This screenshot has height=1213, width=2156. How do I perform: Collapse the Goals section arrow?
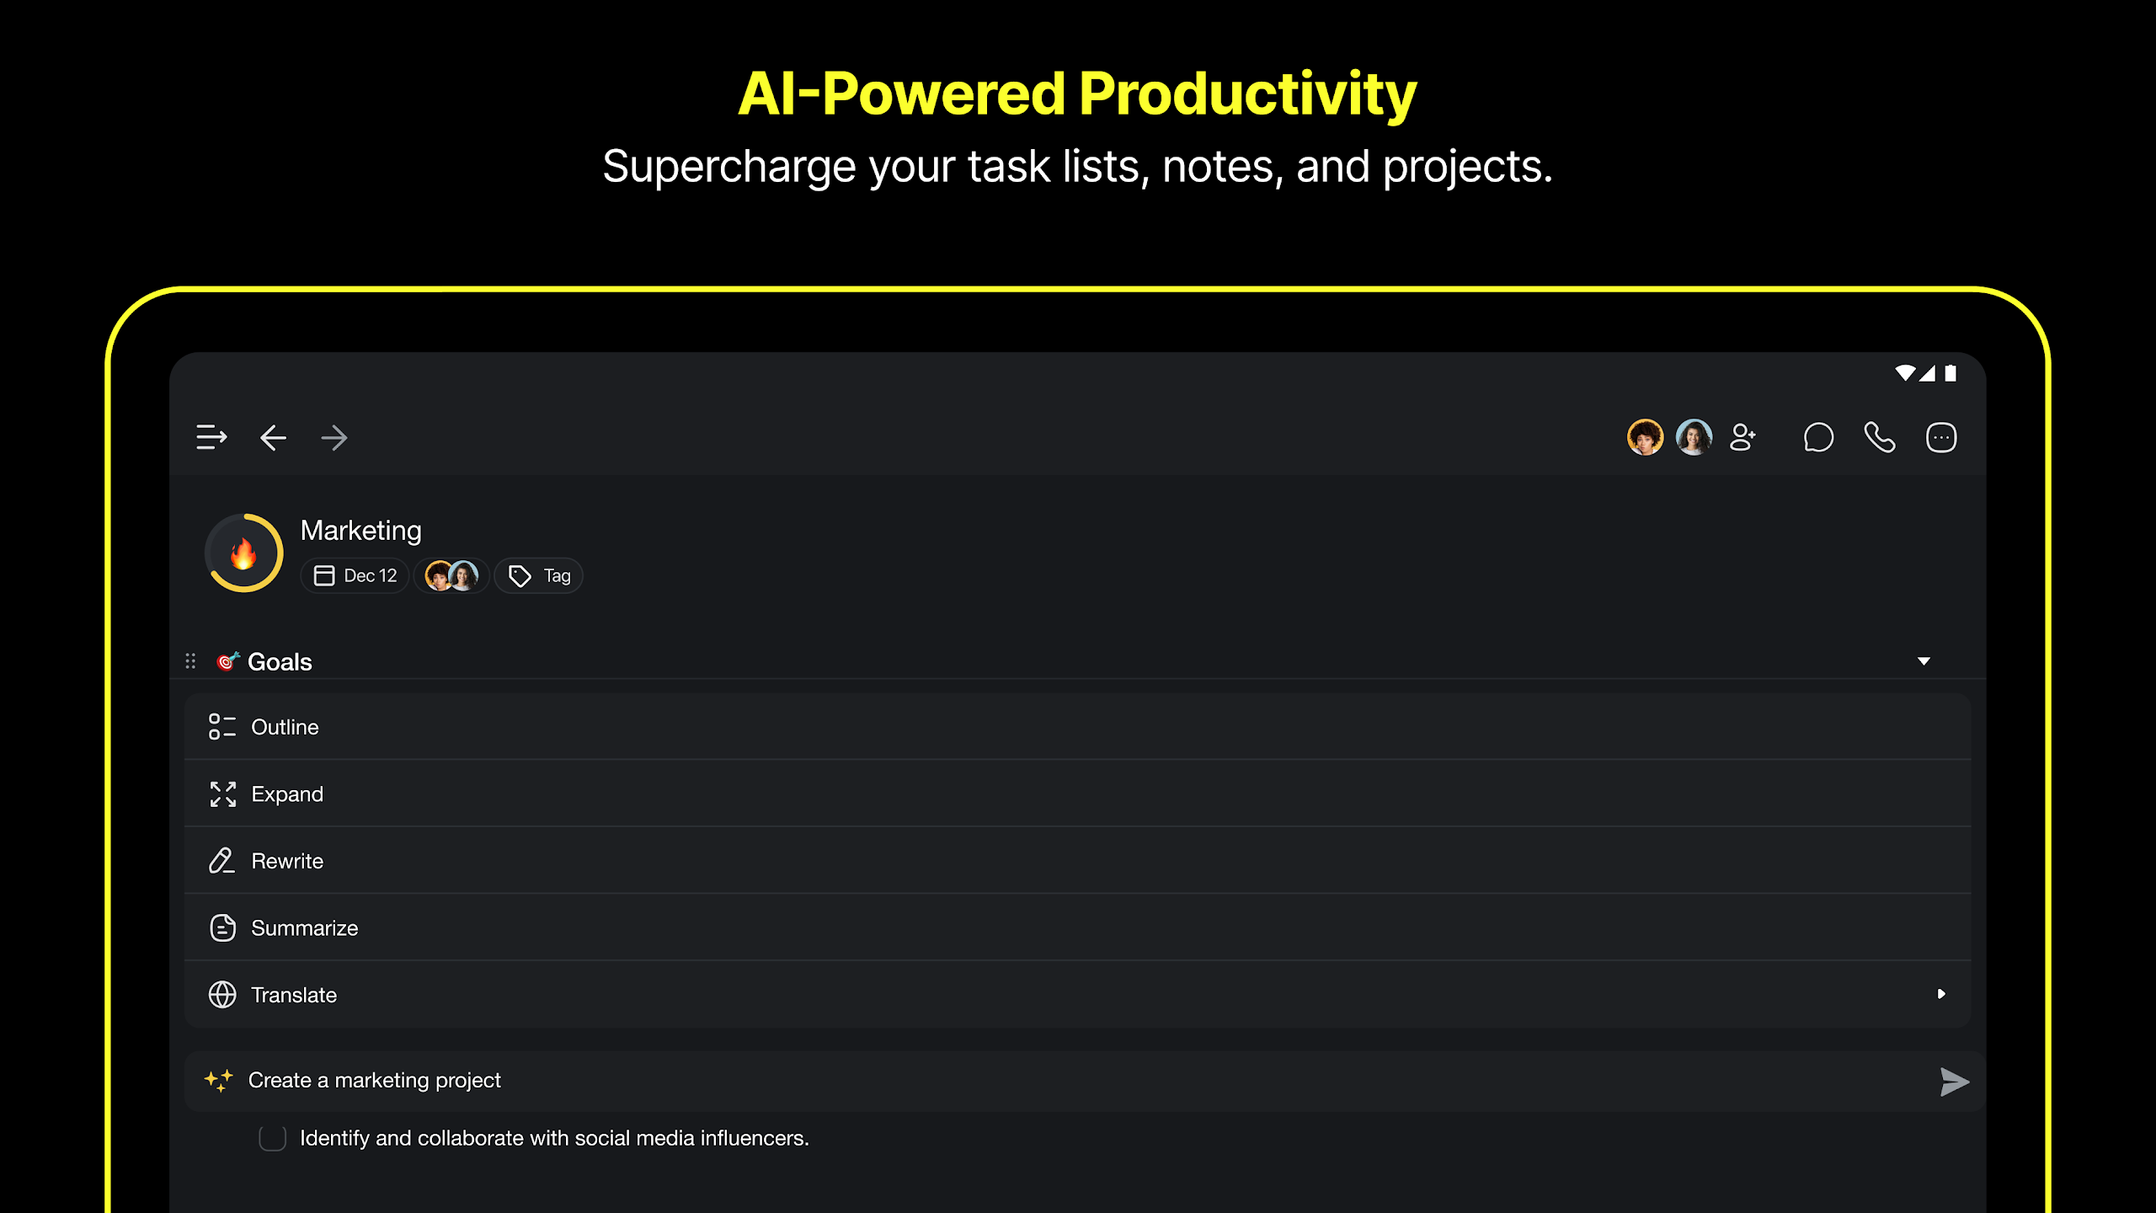click(x=1924, y=661)
